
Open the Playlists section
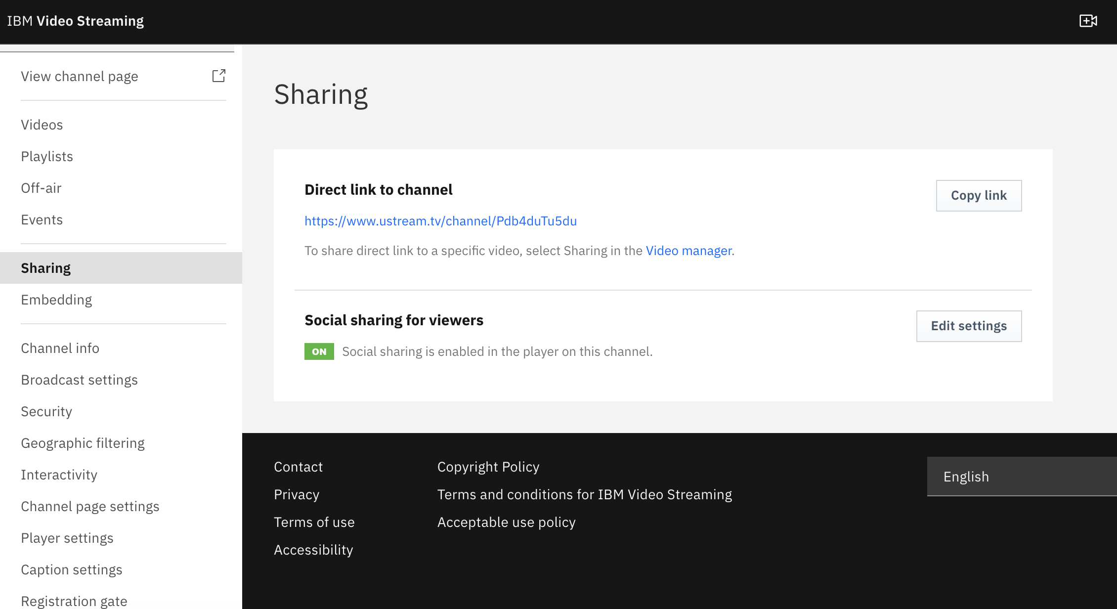[x=47, y=156]
